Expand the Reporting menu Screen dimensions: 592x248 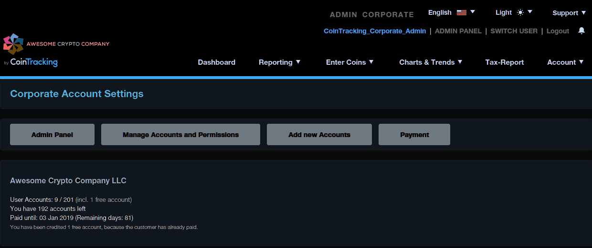pos(279,62)
